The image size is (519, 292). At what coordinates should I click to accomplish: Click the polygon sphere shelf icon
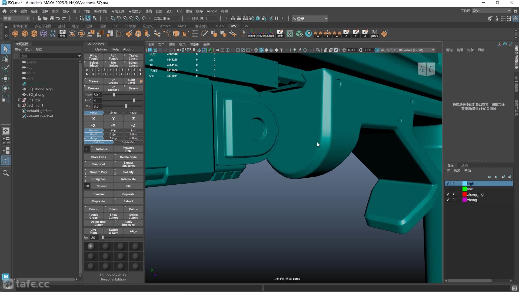(15, 34)
